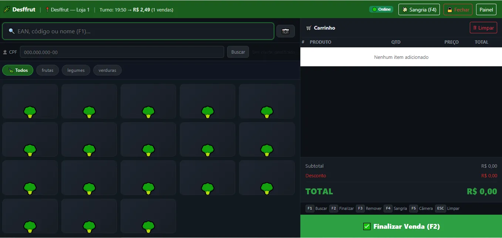
Task: Click Buscar next to CPF field
Action: point(238,52)
